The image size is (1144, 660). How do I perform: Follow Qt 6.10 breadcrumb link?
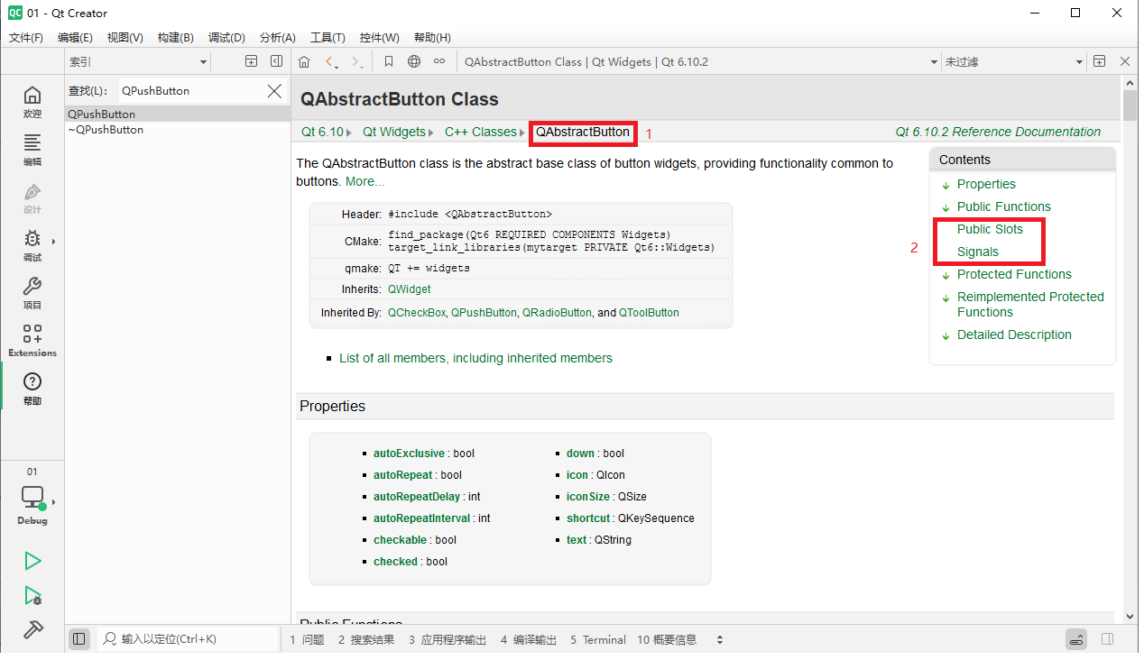[x=322, y=132]
